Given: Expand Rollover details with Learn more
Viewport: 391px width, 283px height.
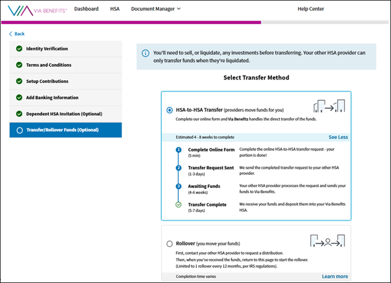Looking at the screenshot, I should (x=335, y=276).
